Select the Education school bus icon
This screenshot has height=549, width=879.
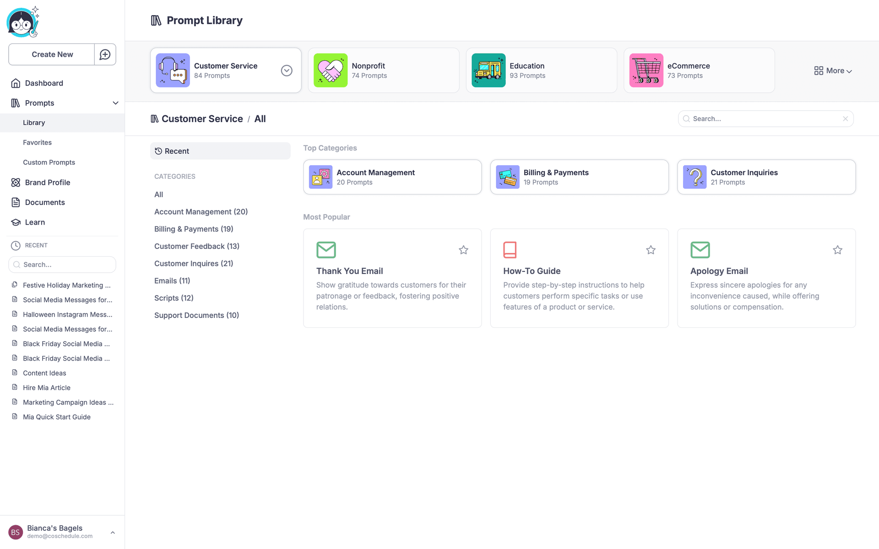tap(488, 70)
